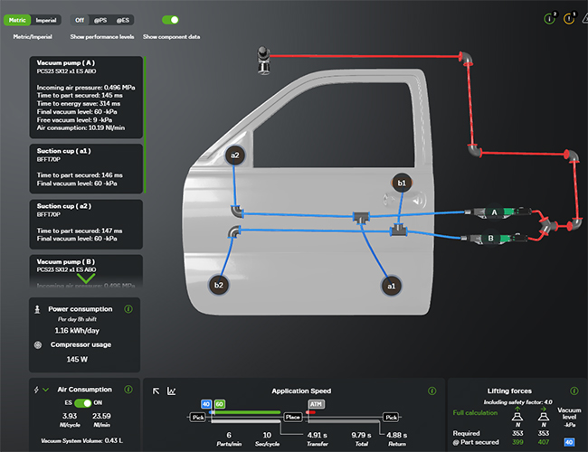The width and height of the screenshot is (588, 452).
Task: Open the Suction cup (a2) card
Action: tap(86, 224)
